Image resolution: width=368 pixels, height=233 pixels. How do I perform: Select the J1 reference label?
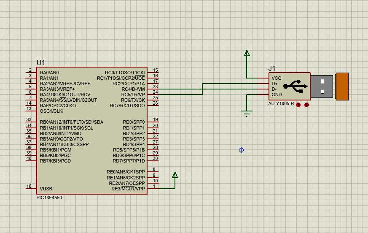[x=271, y=69]
